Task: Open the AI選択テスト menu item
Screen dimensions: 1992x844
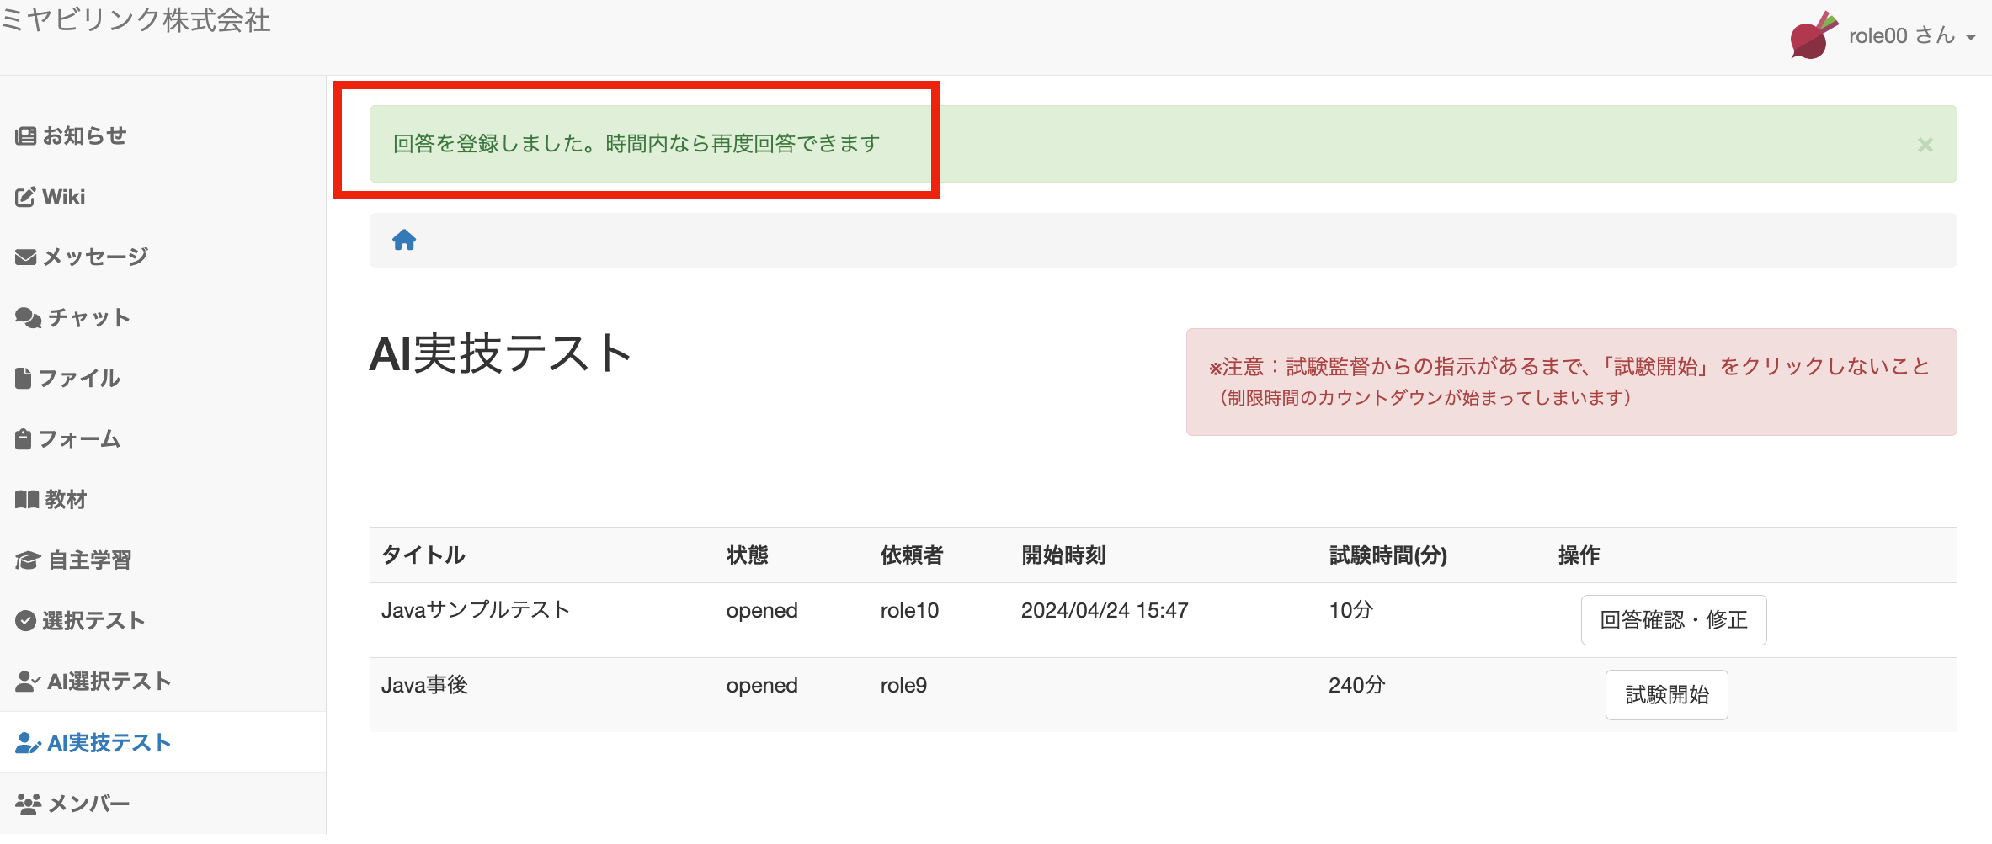Action: click(x=108, y=682)
